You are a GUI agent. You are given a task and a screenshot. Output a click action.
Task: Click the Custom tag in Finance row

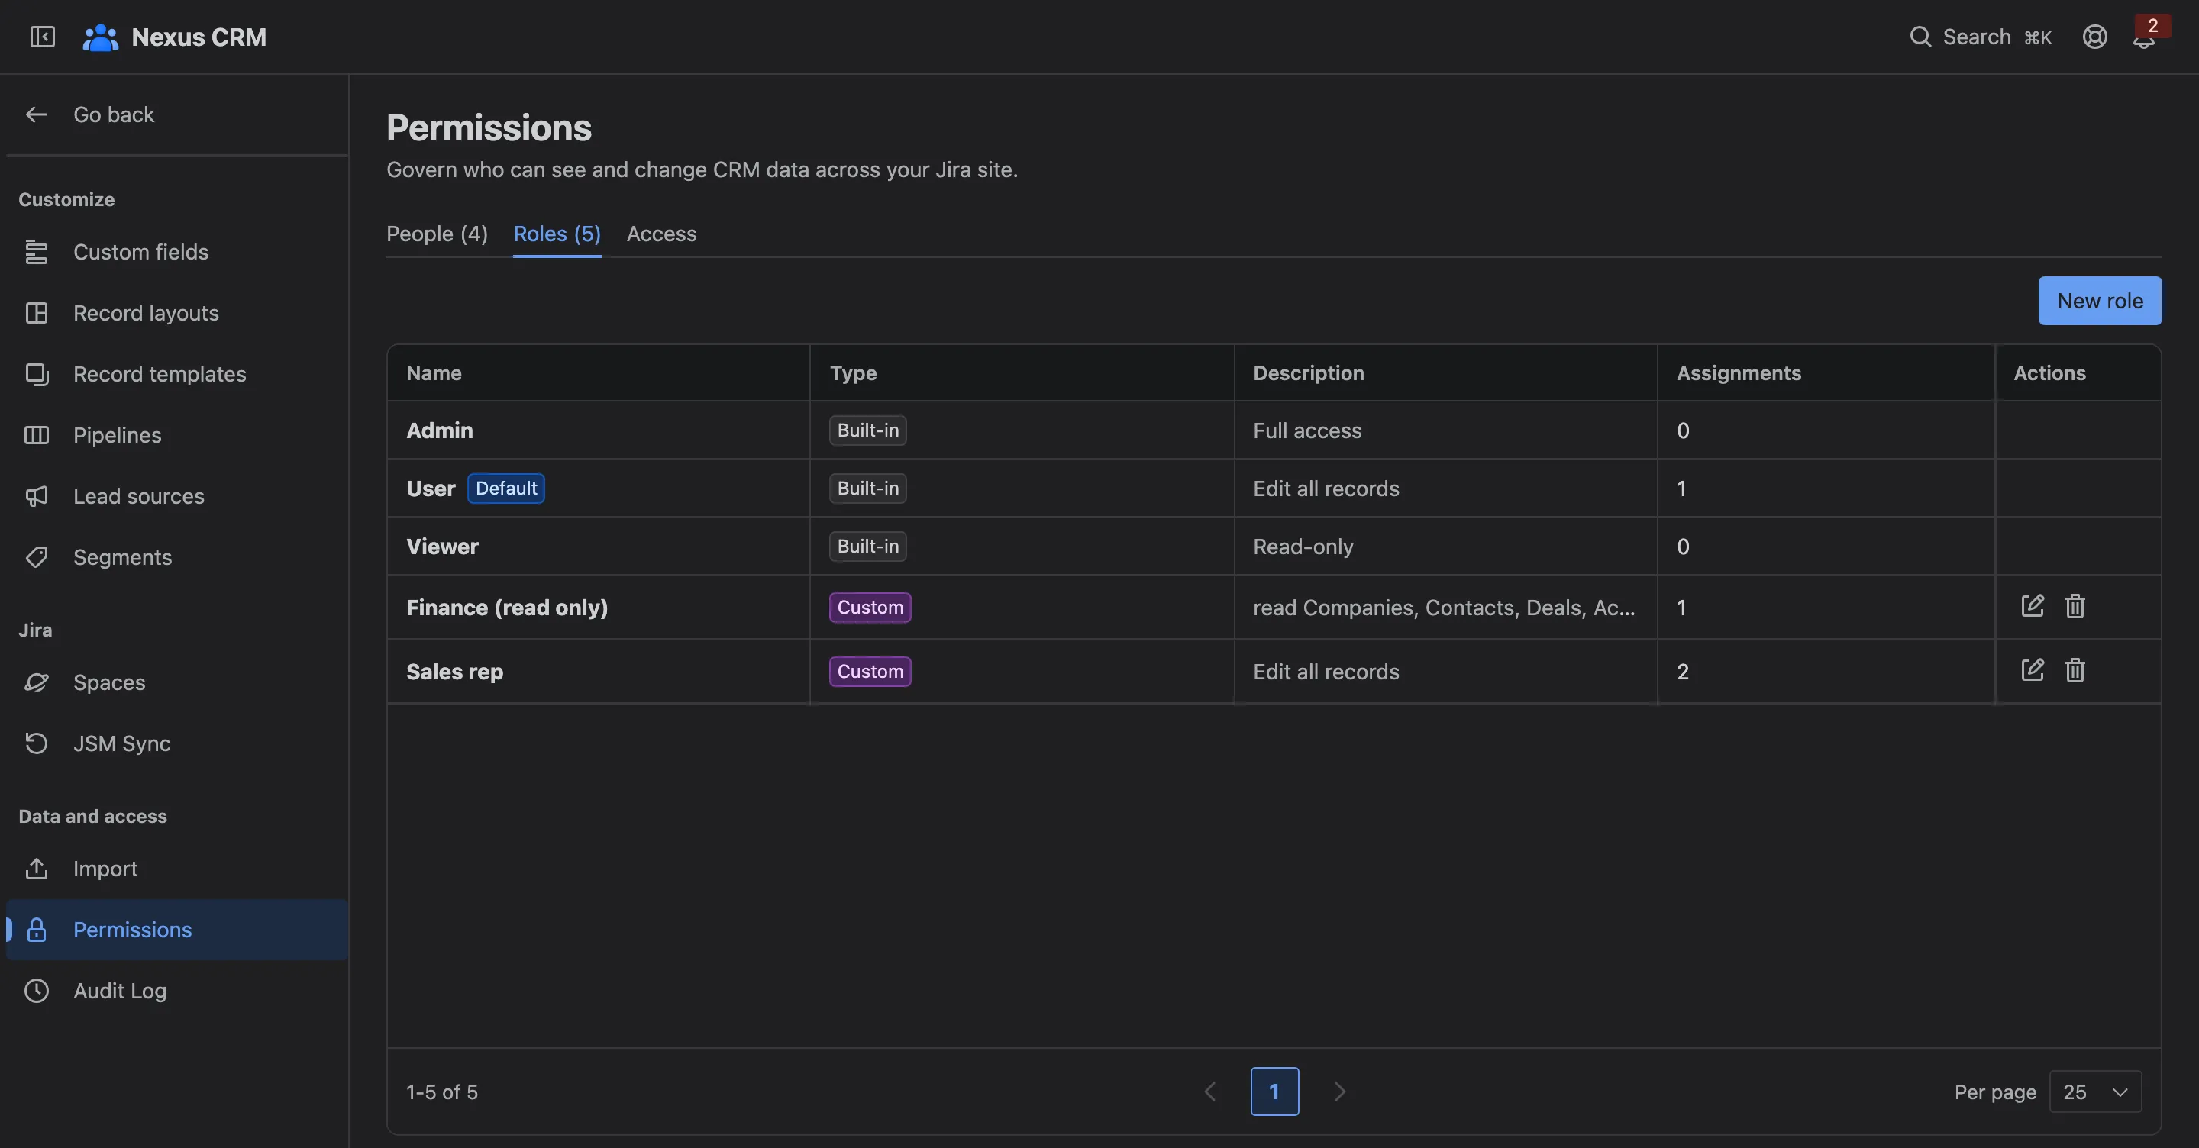pos(870,607)
